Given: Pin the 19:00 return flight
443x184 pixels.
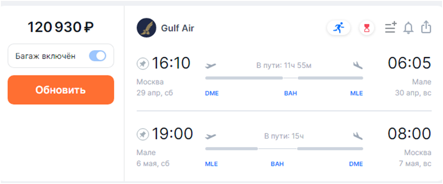Looking at the screenshot, I should click(143, 134).
